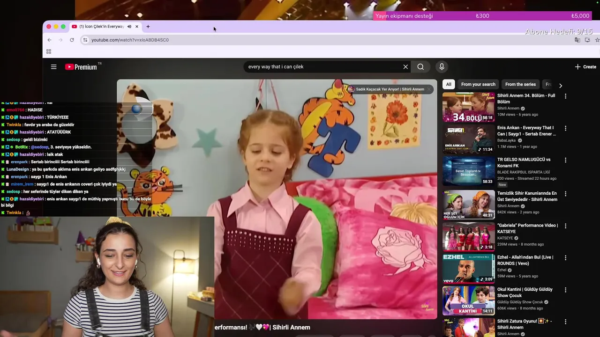Select the All filter chip
The width and height of the screenshot is (600, 337).
(x=449, y=85)
